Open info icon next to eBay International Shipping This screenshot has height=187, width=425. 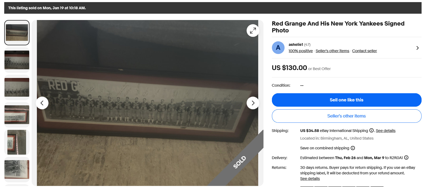tap(372, 130)
